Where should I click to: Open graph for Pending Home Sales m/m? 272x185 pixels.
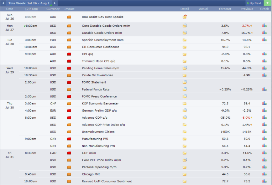point(265,68)
